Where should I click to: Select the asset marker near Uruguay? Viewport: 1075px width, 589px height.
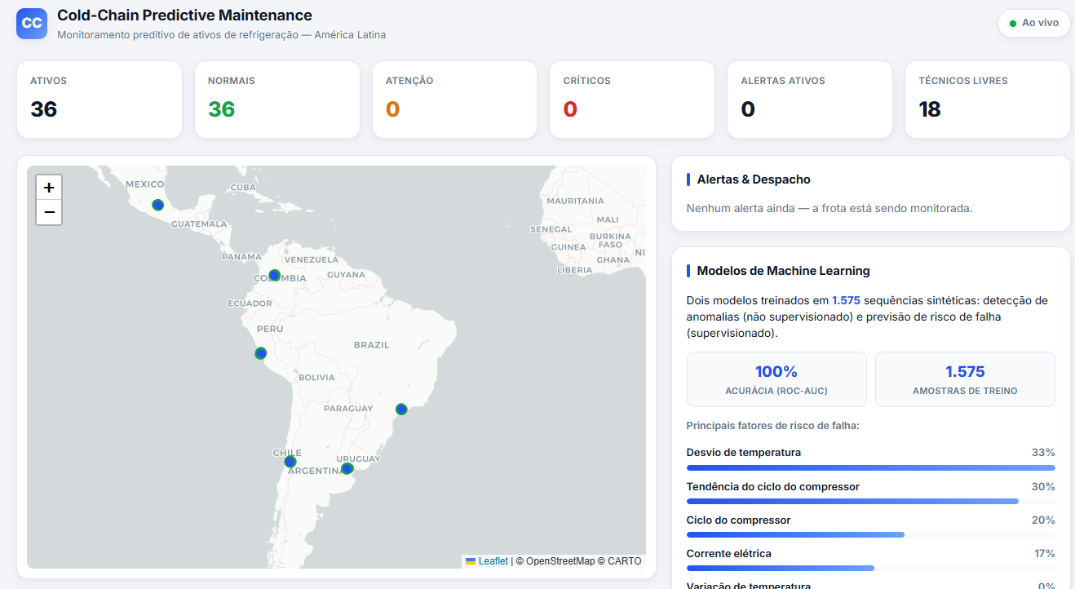tap(347, 468)
